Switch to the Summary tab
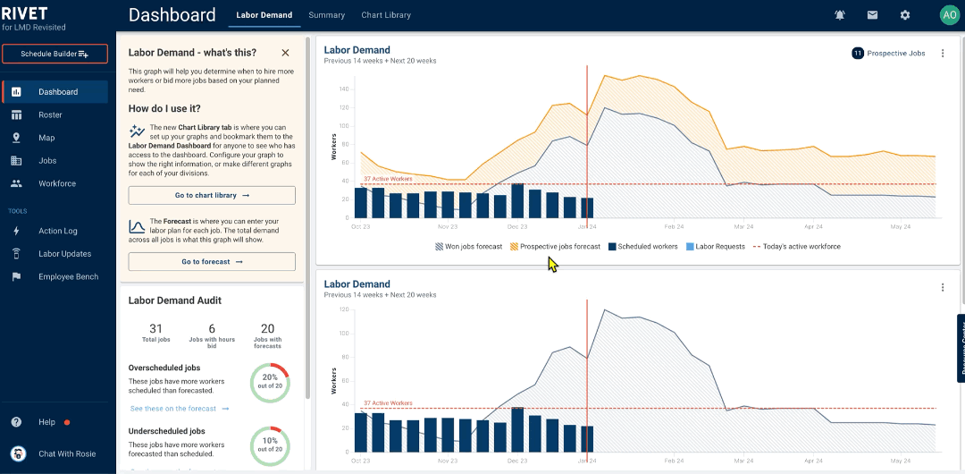 point(326,15)
